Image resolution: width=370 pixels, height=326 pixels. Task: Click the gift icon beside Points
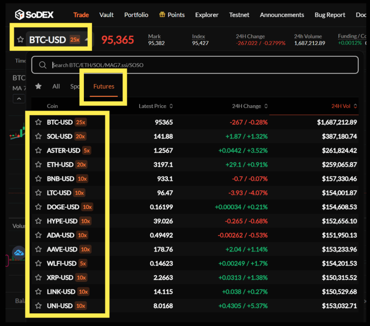(162, 15)
